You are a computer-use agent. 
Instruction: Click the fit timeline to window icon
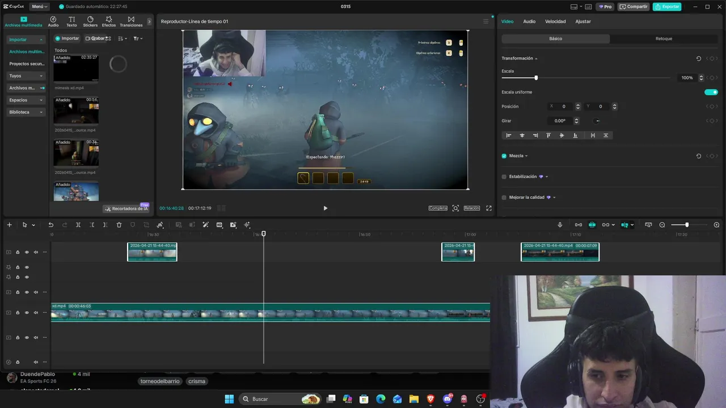click(x=648, y=225)
